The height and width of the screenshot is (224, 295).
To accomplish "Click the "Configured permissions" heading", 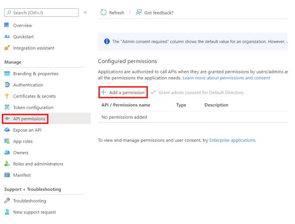I will coord(127,61).
